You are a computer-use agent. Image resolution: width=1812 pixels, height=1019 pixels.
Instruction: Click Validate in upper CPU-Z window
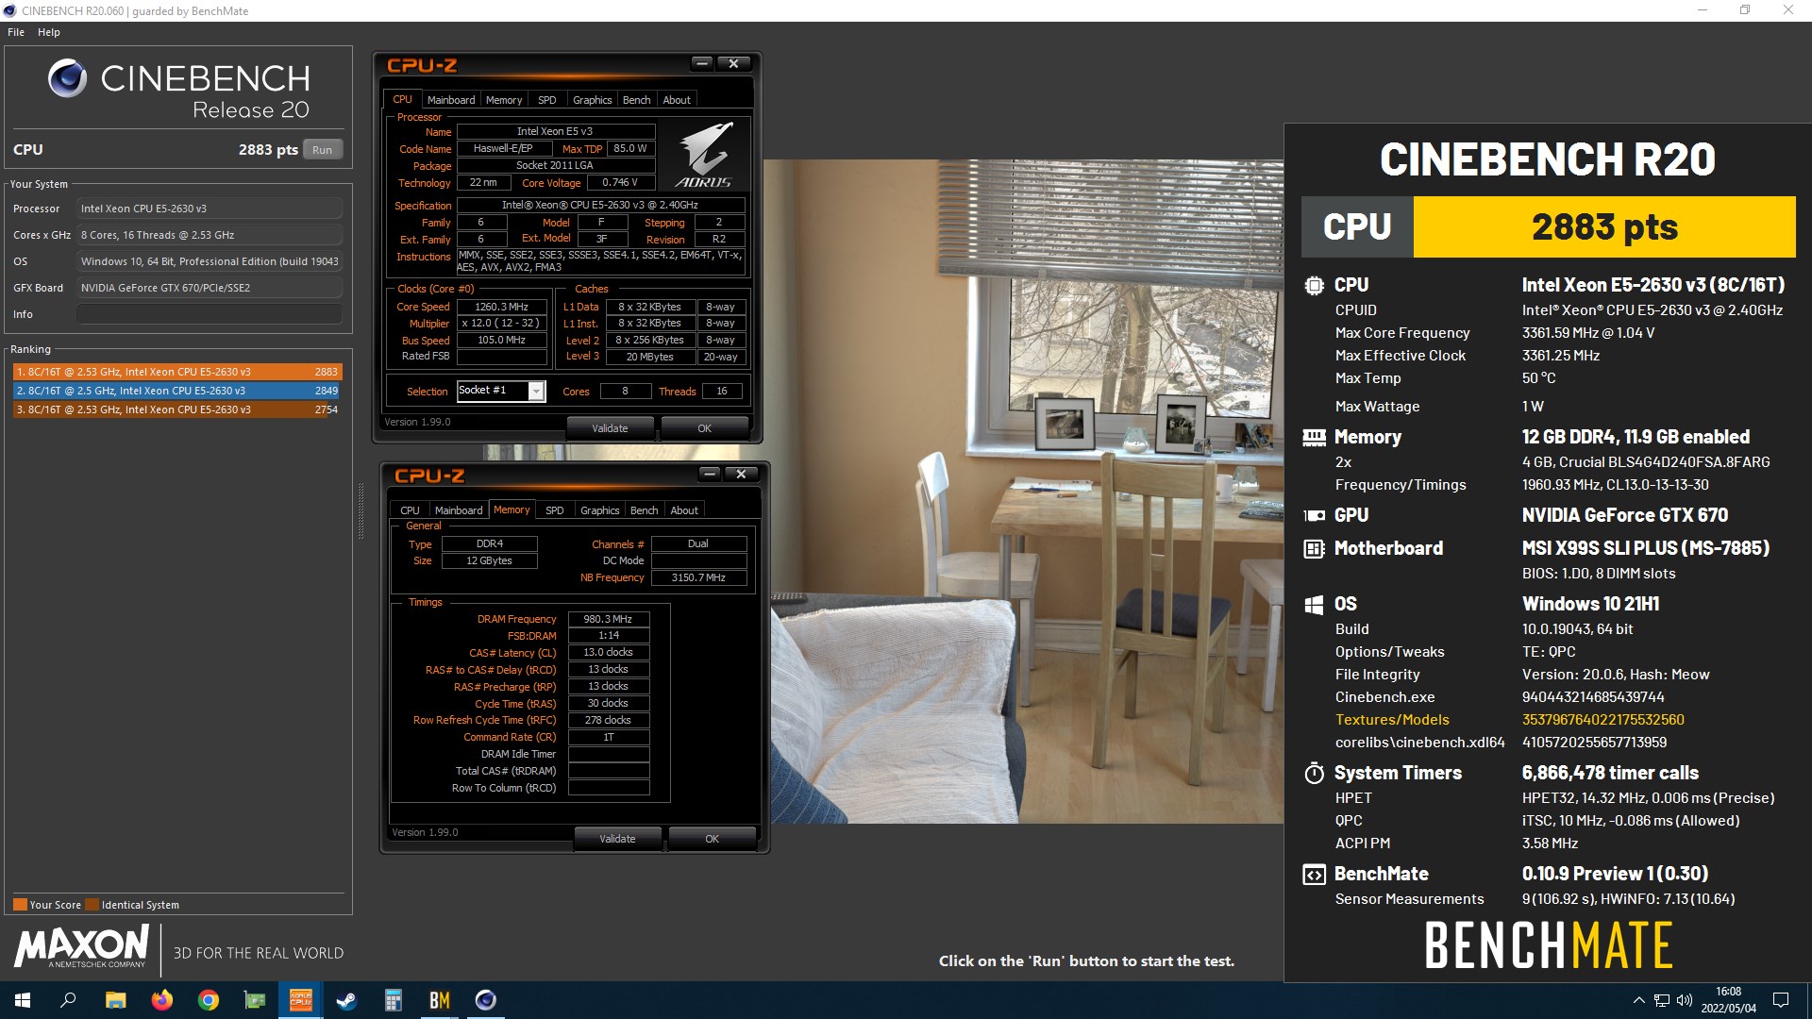point(610,428)
